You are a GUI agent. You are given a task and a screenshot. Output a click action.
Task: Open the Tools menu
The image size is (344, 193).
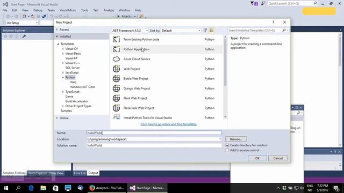coord(84,10)
